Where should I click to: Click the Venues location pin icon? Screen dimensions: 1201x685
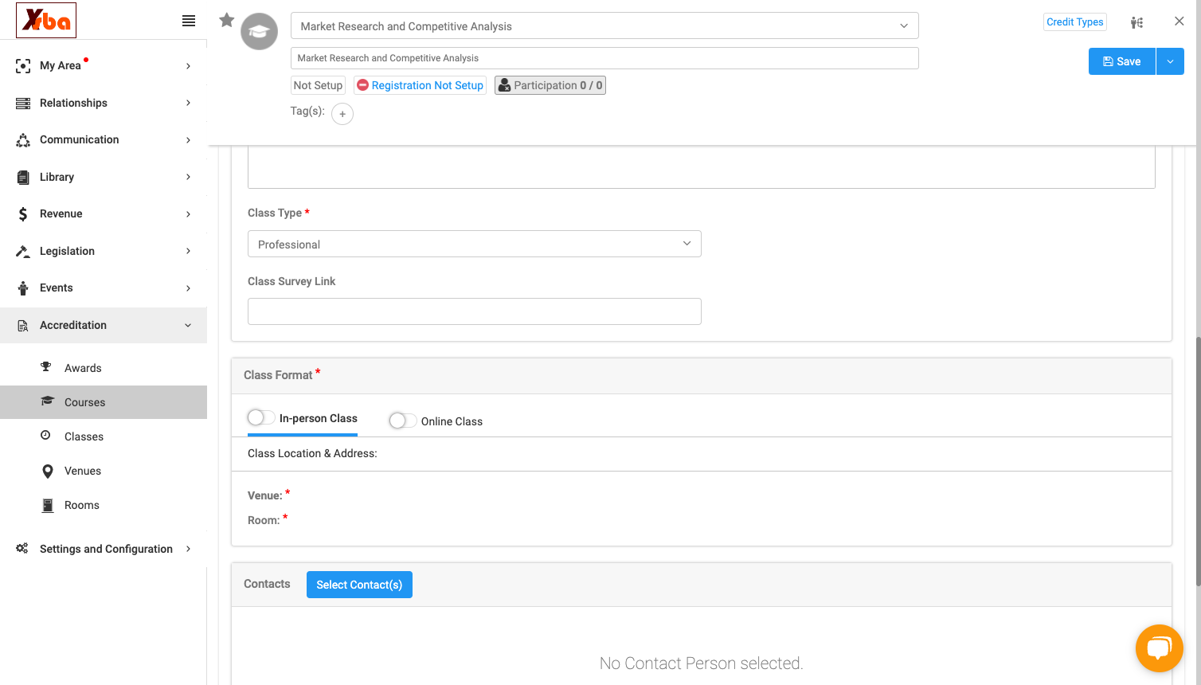click(x=48, y=471)
